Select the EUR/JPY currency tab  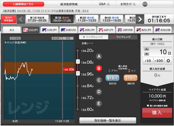[48, 30]
